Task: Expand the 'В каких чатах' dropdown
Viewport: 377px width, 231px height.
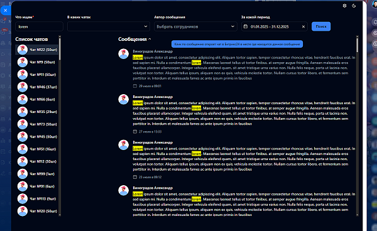Action: pyautogui.click(x=109, y=26)
